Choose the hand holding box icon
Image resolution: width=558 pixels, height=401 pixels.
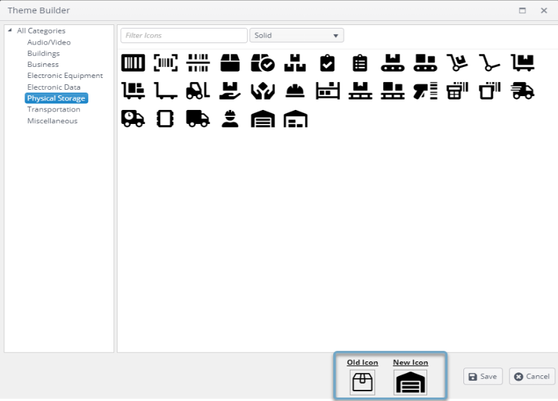pyautogui.click(x=230, y=91)
